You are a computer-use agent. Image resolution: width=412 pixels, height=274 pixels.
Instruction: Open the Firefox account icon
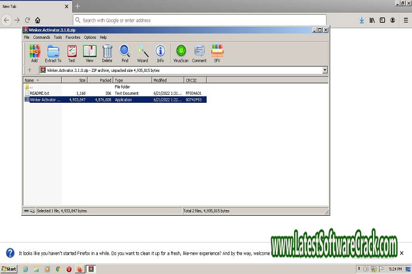pos(393,20)
